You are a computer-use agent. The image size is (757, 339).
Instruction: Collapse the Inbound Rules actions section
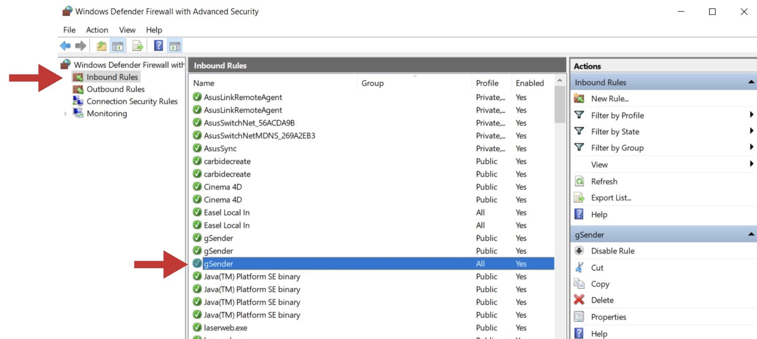[x=751, y=82]
